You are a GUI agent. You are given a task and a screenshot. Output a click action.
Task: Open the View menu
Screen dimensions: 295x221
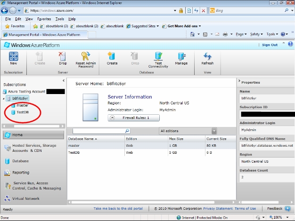tap(29, 19)
